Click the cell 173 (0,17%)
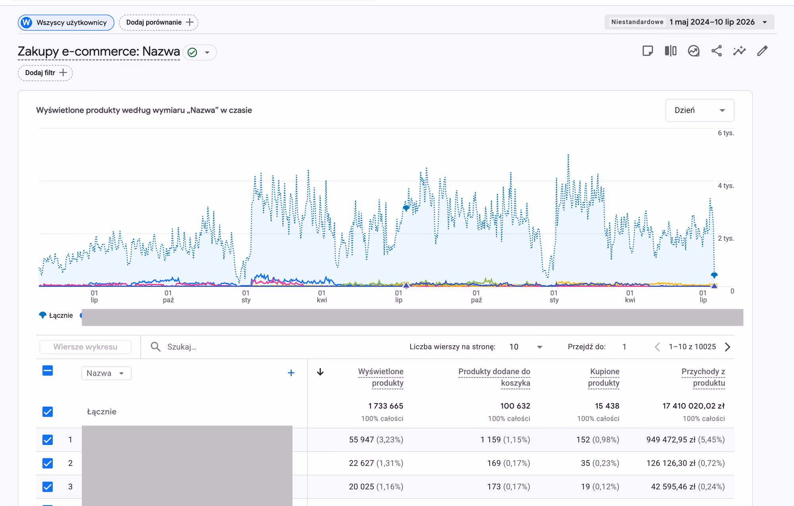The width and height of the screenshot is (794, 506). tap(509, 487)
